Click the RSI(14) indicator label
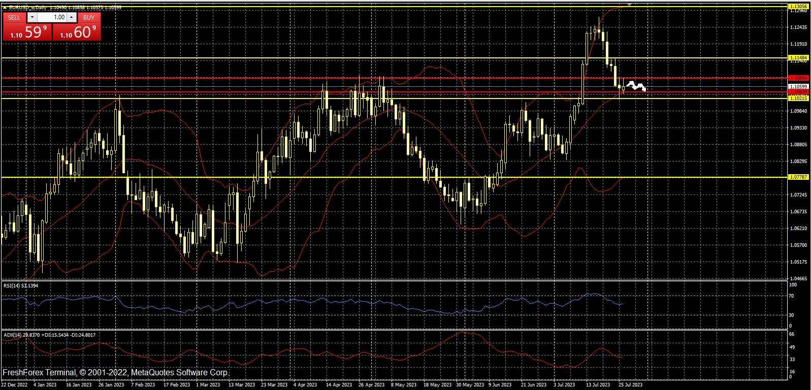 (x=21, y=286)
